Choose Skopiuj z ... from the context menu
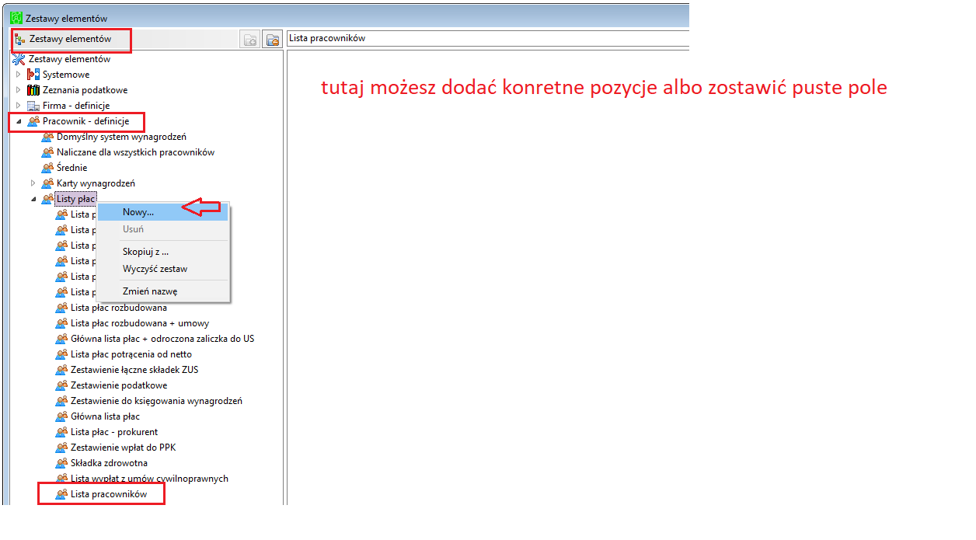The image size is (976, 540). 163,252
